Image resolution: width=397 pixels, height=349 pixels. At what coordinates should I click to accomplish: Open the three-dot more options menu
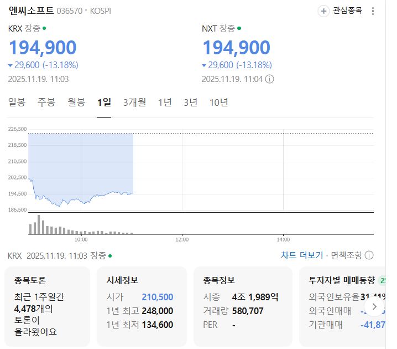coord(373,11)
